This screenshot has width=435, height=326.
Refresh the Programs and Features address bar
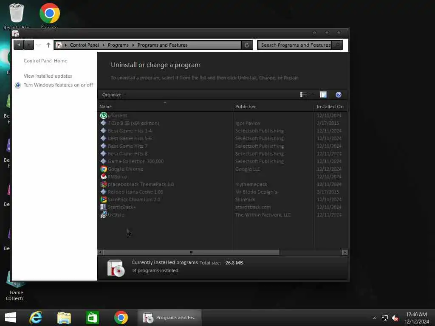(247, 45)
